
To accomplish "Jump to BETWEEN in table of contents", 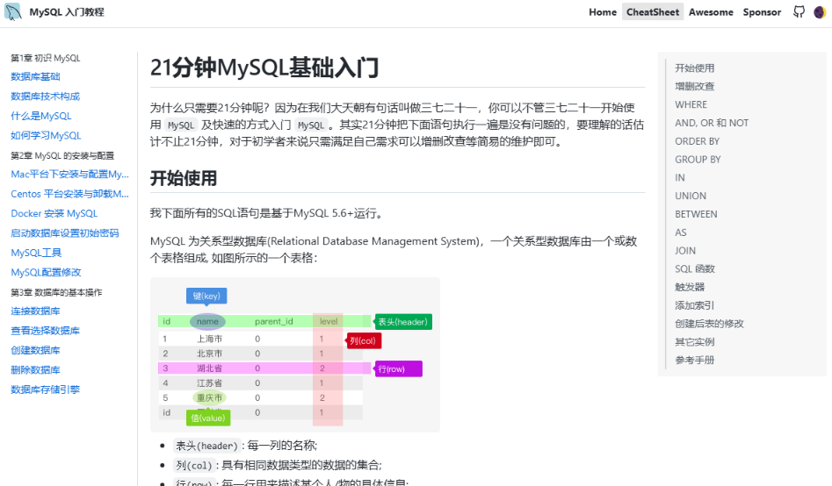I will click(696, 214).
